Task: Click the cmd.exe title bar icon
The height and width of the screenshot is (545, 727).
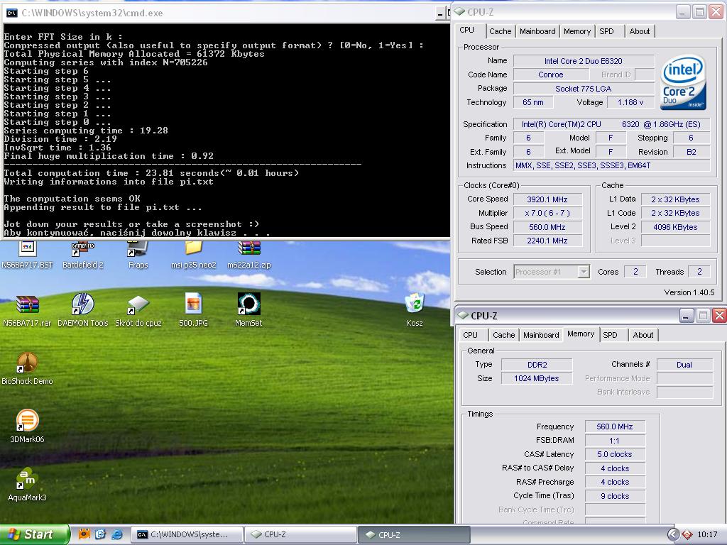Action: click(x=11, y=13)
